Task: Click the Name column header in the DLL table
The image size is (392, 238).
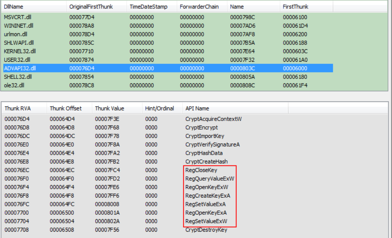Action: click(254, 6)
